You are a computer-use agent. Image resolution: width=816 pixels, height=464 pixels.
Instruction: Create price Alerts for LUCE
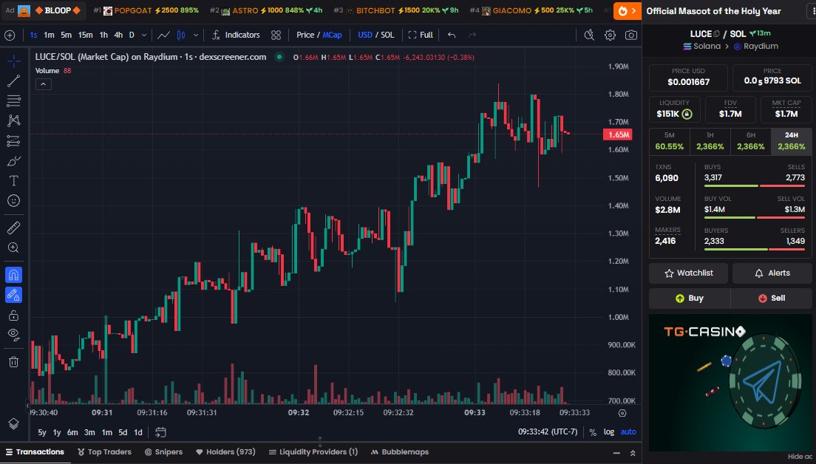click(x=772, y=273)
